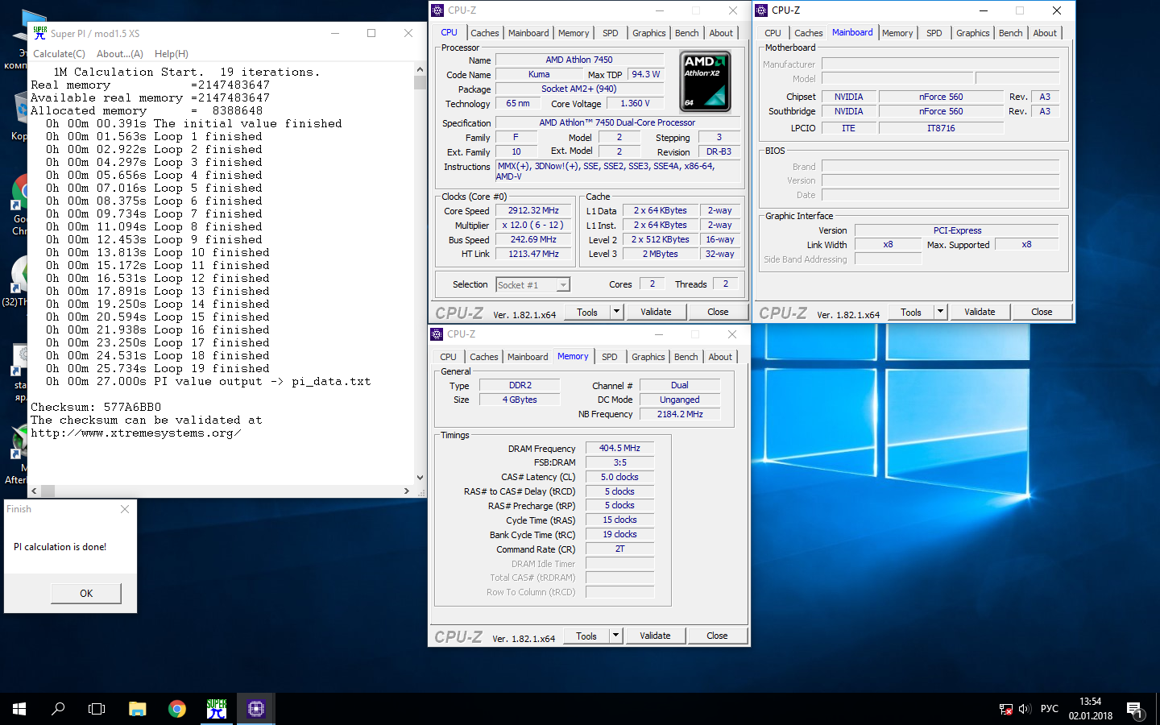Screen dimensions: 1160x725
Task: Switch to Bench tab in CPU window
Action: (x=687, y=33)
